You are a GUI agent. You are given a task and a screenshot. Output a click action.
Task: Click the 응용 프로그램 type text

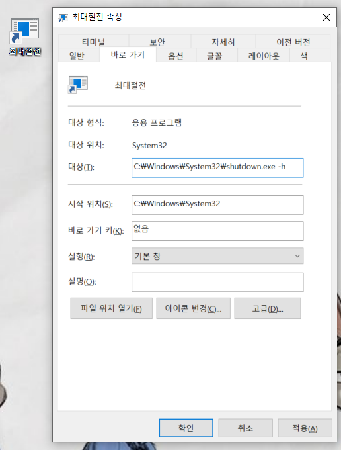click(157, 123)
